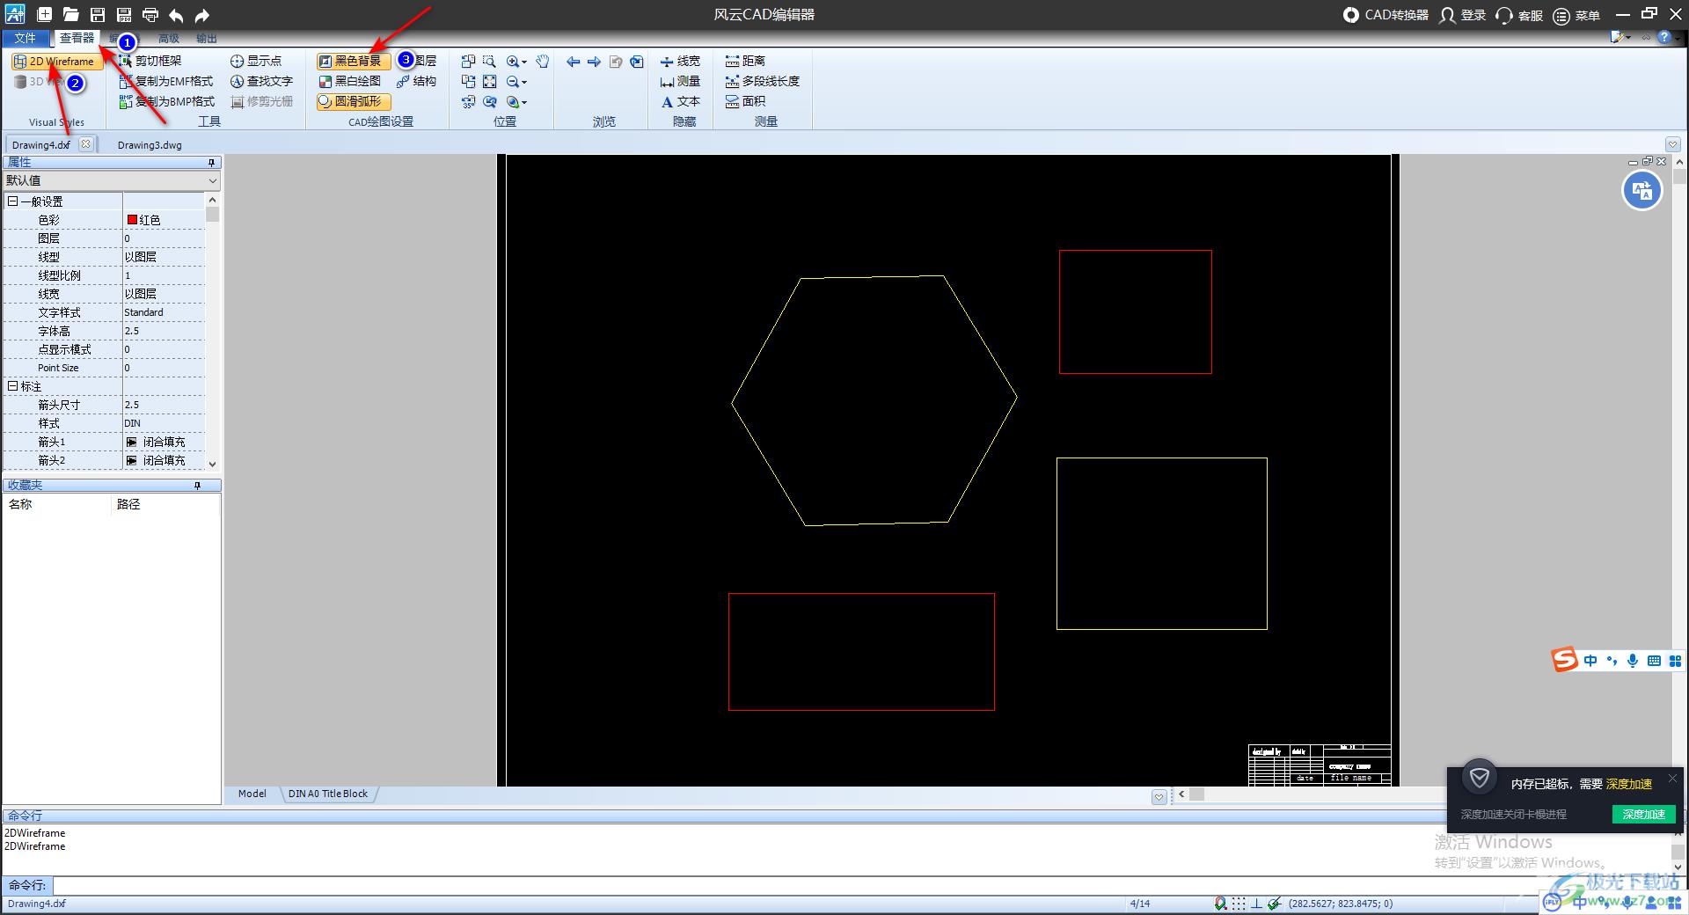Open the document tabs list dropdown at right

1672,144
